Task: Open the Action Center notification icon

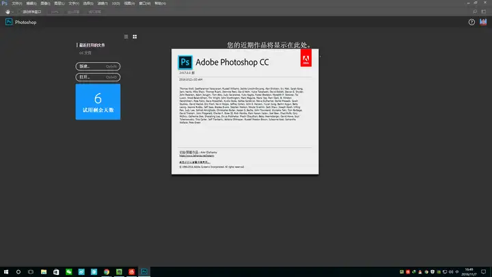Action: [x=484, y=272]
